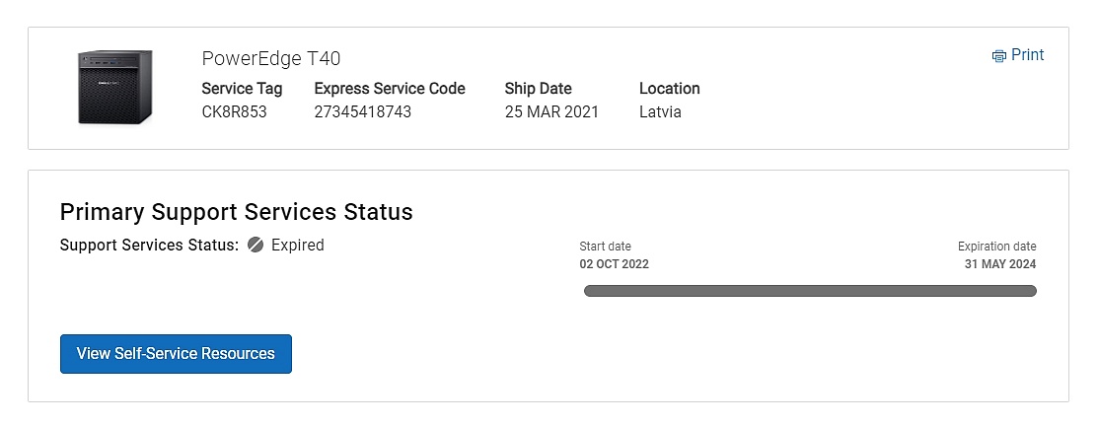Click the Expired status circle icon
Viewport: 1098px width, 425px height.
click(256, 245)
